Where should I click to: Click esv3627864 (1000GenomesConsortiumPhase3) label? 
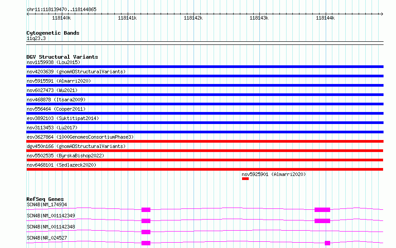80,137
